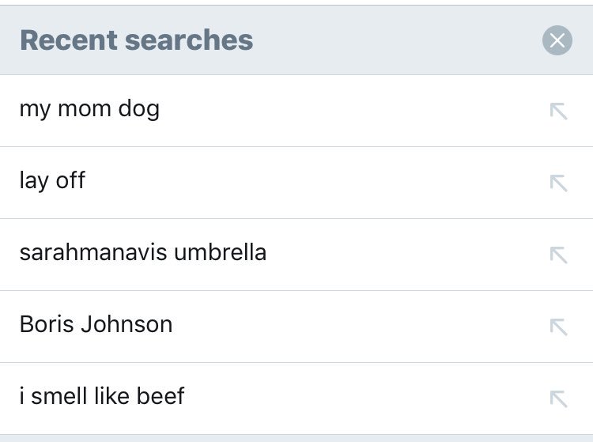593x442 pixels.
Task: Click the 'Recent searches' heading text
Action: 136,40
